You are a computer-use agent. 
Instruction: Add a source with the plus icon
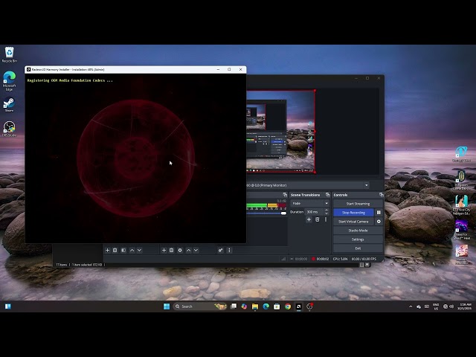[x=164, y=250]
